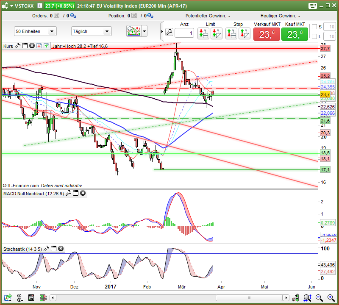Show instrument info icon next to VSTOXX

click(39, 6)
